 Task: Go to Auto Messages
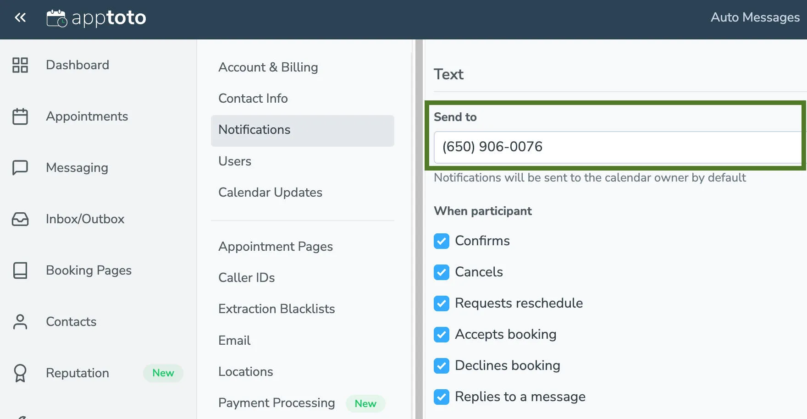coord(755,17)
